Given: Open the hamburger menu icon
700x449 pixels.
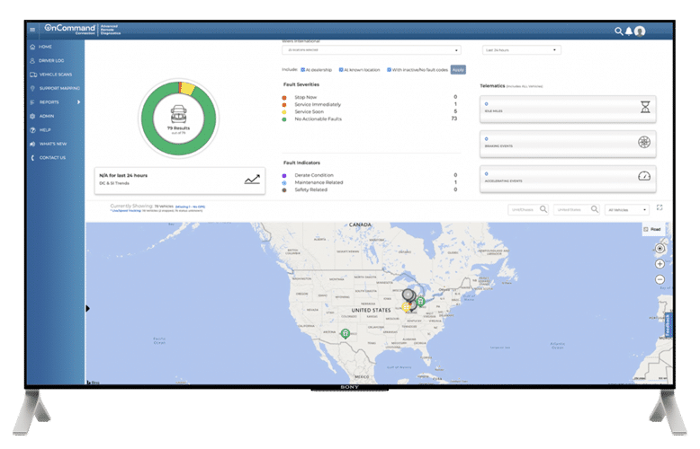Looking at the screenshot, I should click(33, 30).
